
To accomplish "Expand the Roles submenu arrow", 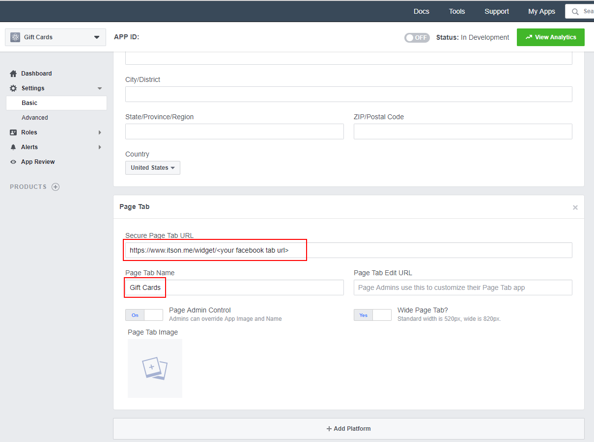I will click(x=100, y=132).
